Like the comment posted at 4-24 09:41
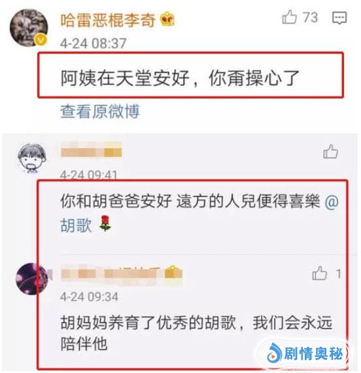 [x=330, y=152]
